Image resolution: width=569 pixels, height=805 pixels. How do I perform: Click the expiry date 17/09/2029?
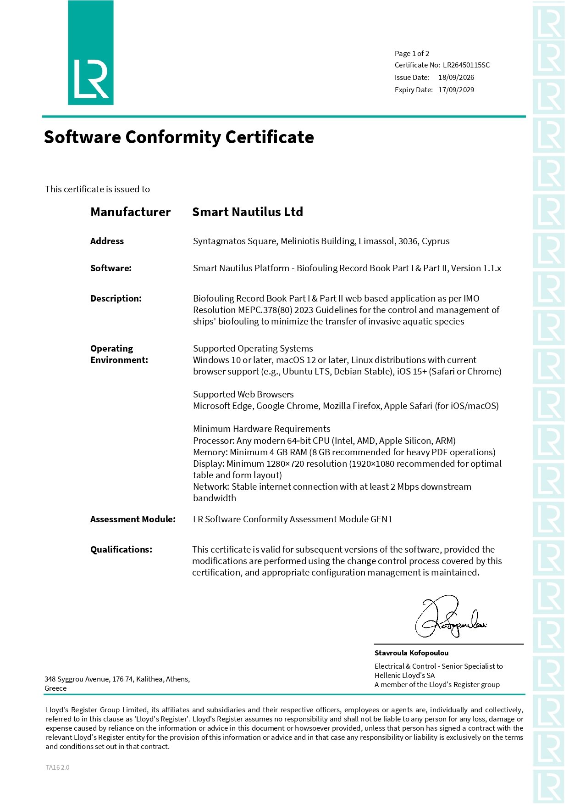point(456,90)
